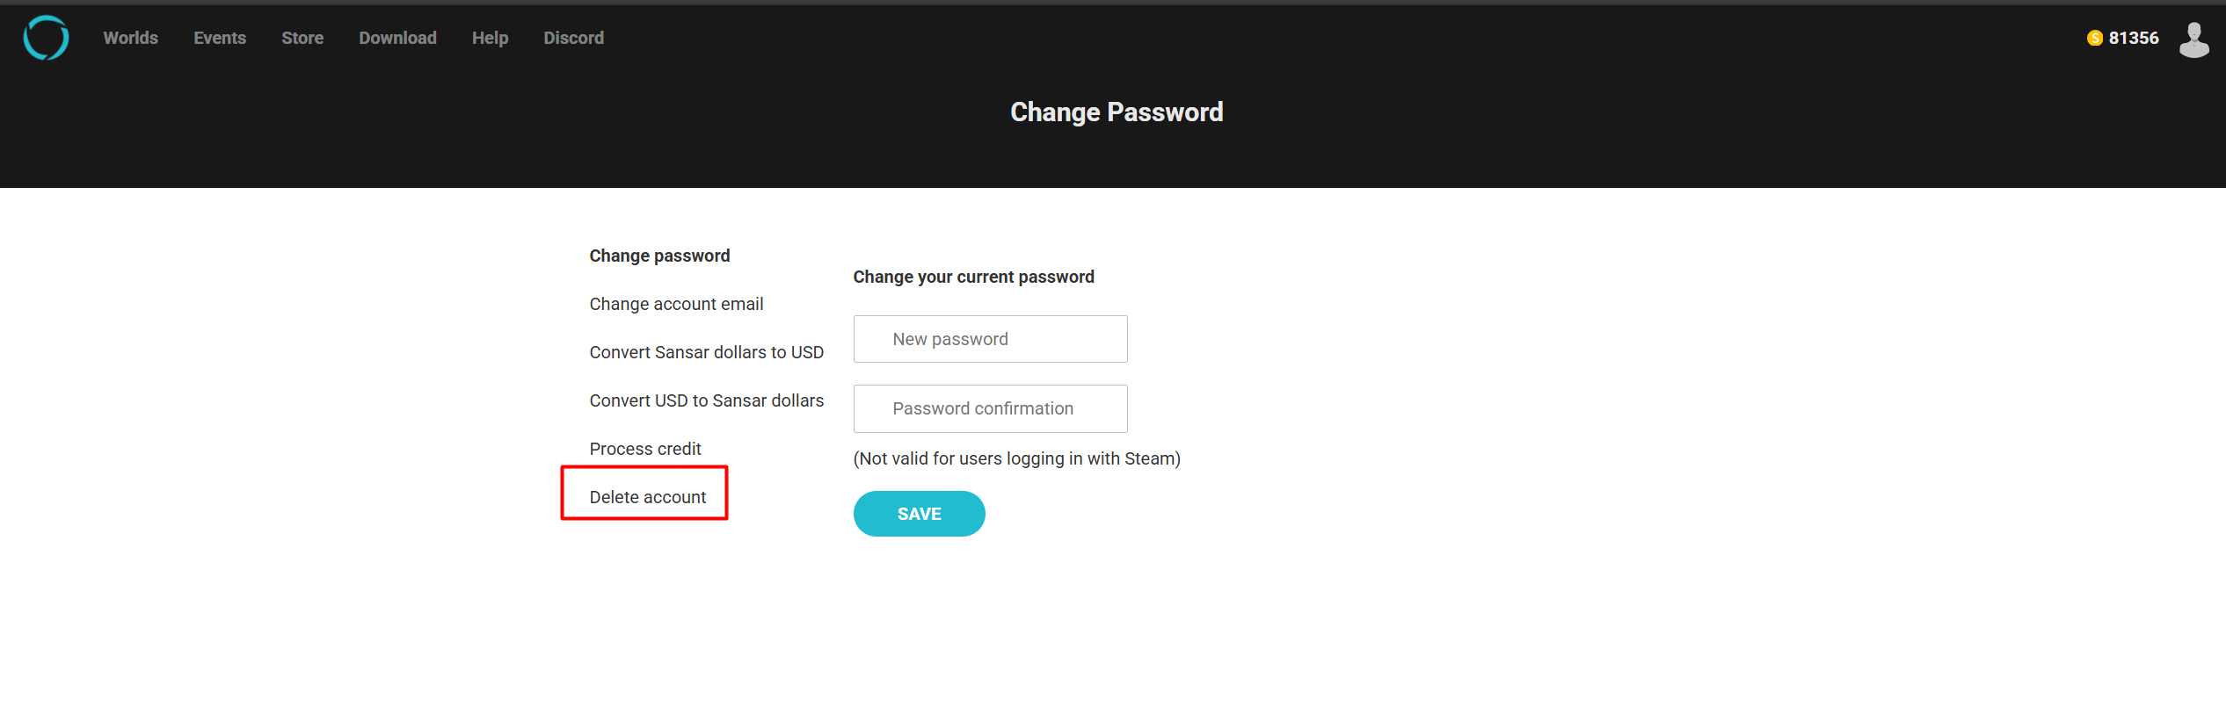This screenshot has width=2226, height=721.
Task: Open the Process credit option
Action: [645, 449]
